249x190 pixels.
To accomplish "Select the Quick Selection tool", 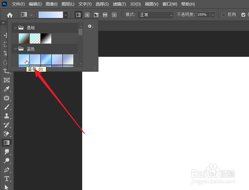I will pos(6,62).
